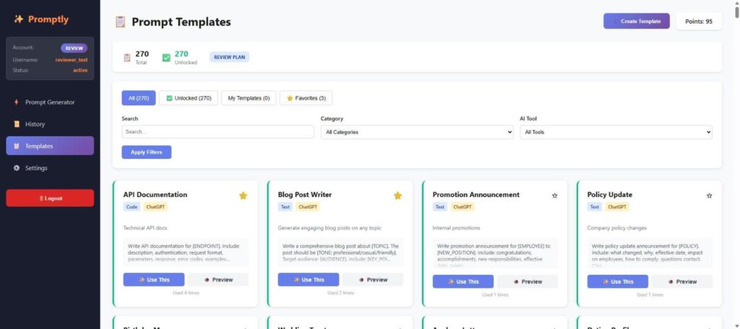This screenshot has height=329, width=740.
Task: Preview the Promotion Announcement template
Action: coord(527,281)
